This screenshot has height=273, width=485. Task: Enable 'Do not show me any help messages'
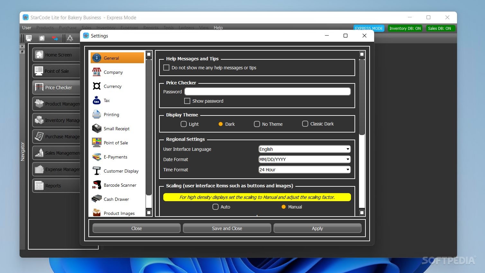[x=166, y=68]
